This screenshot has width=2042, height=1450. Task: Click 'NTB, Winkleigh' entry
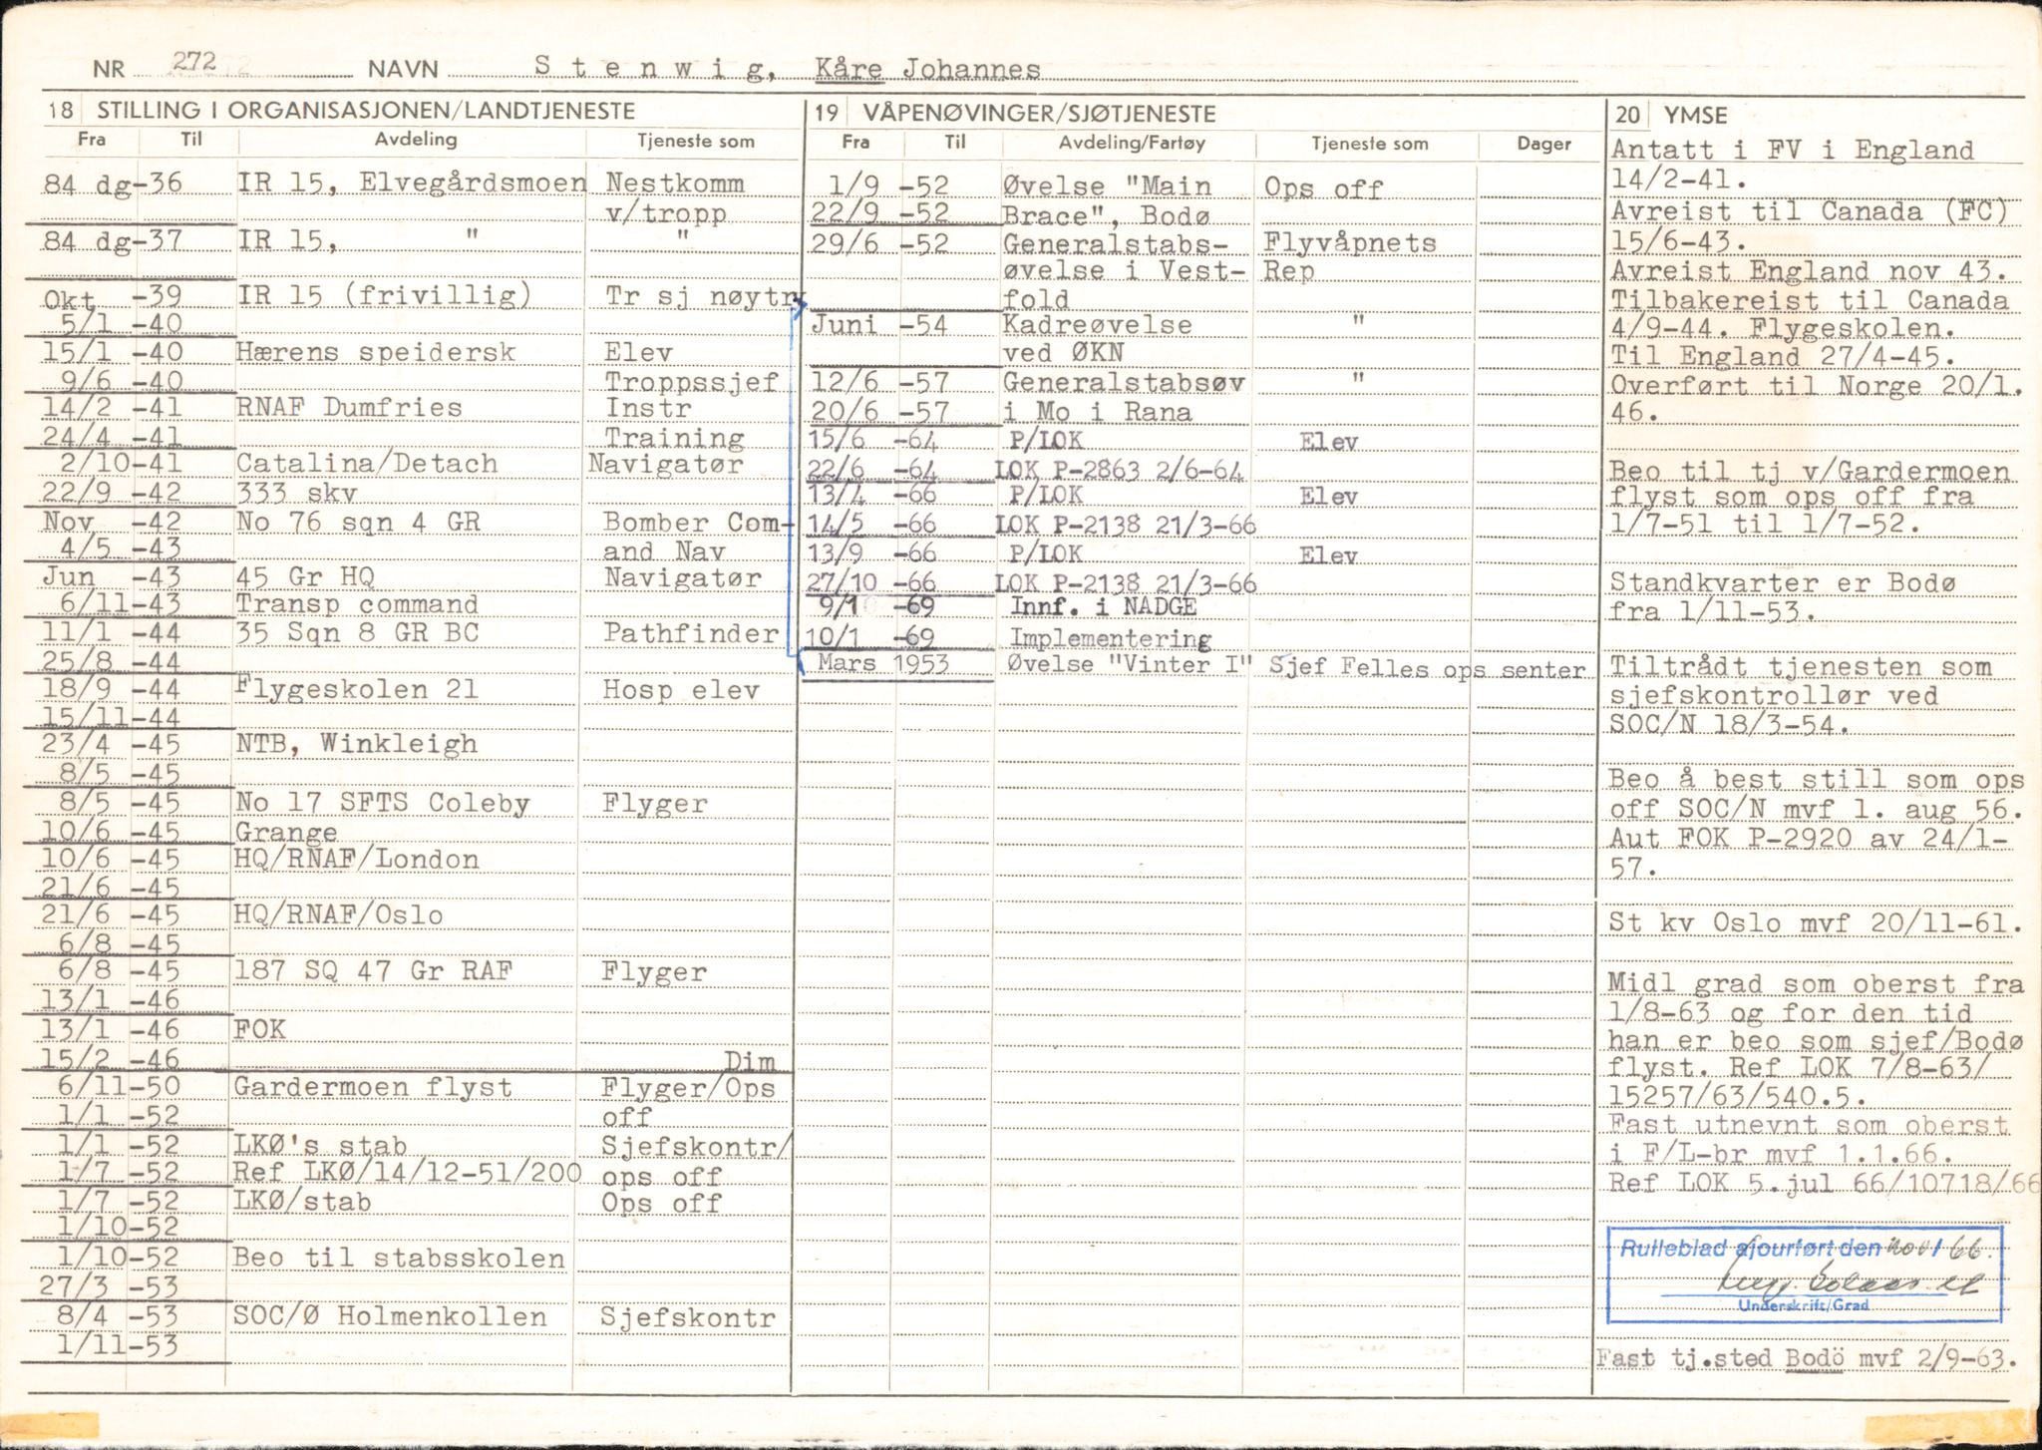tap(356, 744)
